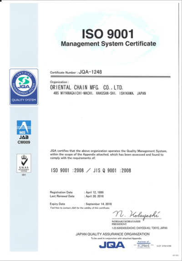This screenshot has width=182, height=261.
Task: Click the 485 Miyanagaichi-machi address line
Action: [x=100, y=93]
